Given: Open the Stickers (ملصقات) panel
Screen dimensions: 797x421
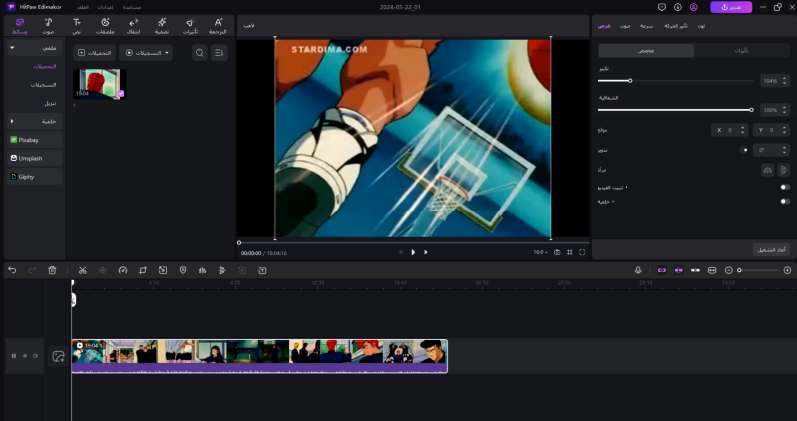Looking at the screenshot, I should [105, 26].
